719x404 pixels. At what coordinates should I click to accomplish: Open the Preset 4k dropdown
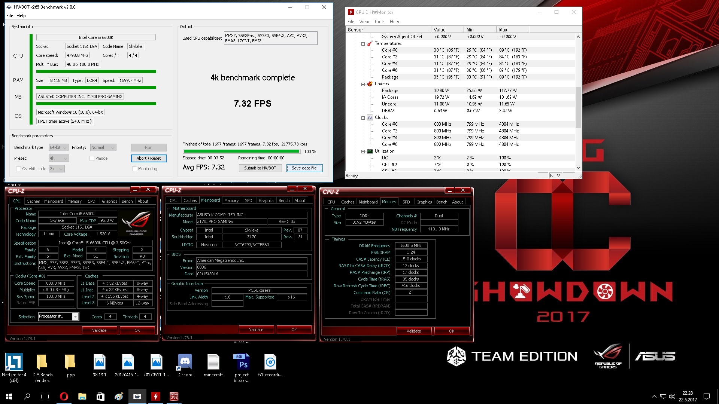(x=59, y=158)
